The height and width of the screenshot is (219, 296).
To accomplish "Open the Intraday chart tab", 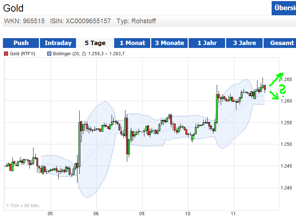I will point(58,43).
